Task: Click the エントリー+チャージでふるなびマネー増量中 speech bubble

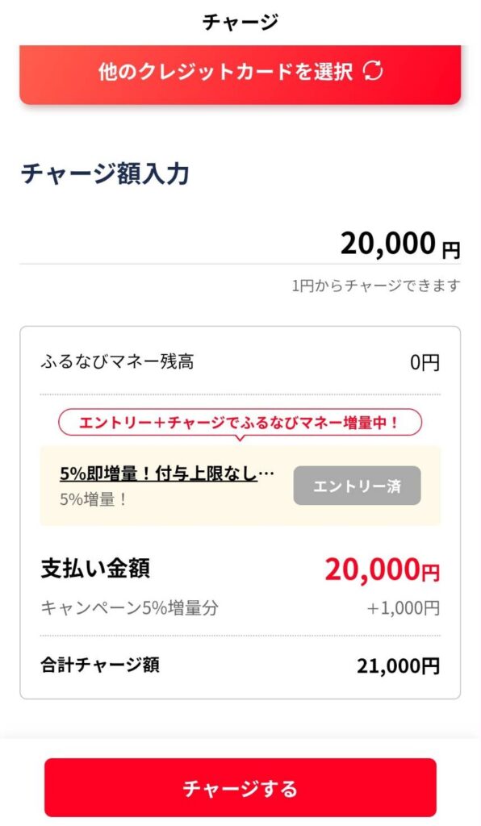Action: [x=240, y=423]
